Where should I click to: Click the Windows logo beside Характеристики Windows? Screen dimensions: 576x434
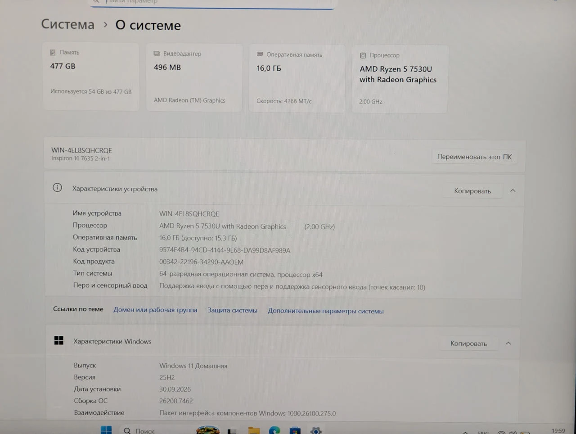[x=58, y=340]
